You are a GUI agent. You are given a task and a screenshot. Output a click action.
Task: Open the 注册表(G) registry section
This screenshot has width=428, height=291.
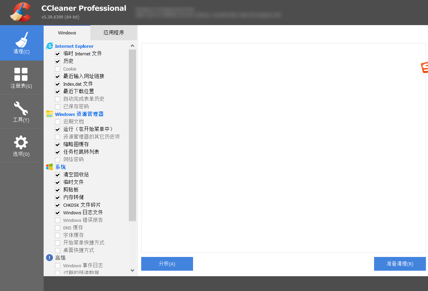[x=22, y=78]
